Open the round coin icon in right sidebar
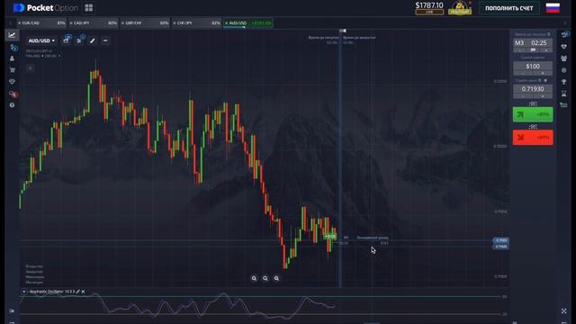The width and height of the screenshot is (576, 324). click(x=564, y=70)
